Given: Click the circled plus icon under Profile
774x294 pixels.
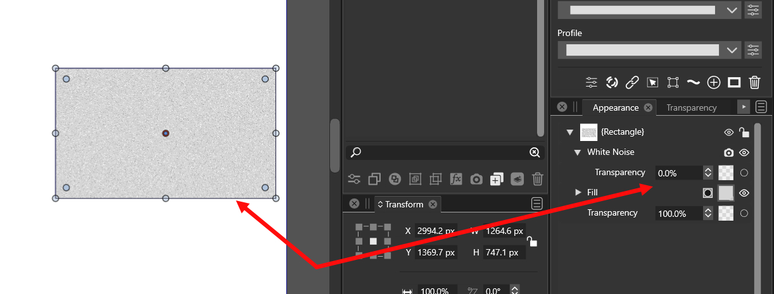Looking at the screenshot, I should (714, 82).
